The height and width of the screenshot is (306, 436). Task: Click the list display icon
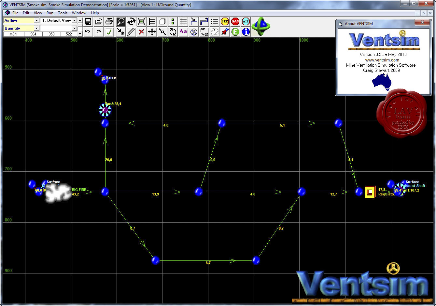click(214, 22)
